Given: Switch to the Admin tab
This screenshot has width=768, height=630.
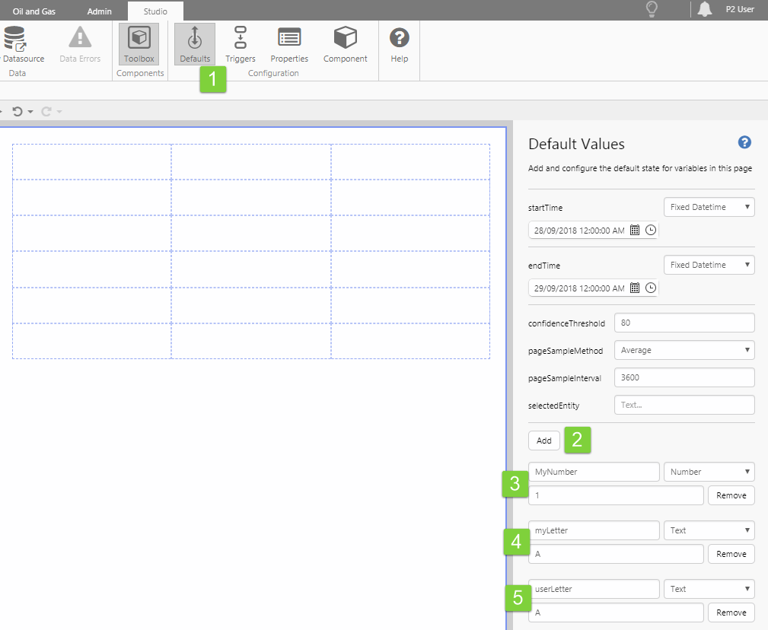Looking at the screenshot, I should point(100,11).
